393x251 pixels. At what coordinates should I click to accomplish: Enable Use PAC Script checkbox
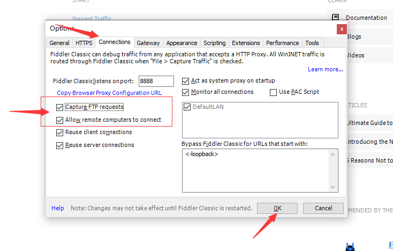(x=273, y=92)
